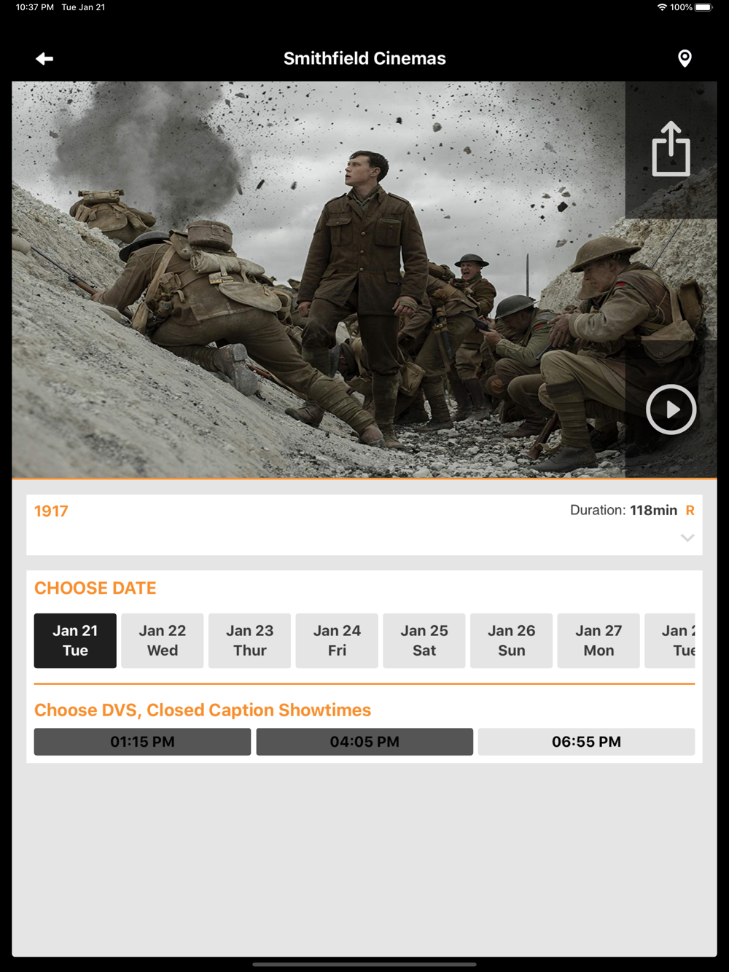Choose the 01:15 PM showtime
Screen dimensions: 729x972
point(142,742)
